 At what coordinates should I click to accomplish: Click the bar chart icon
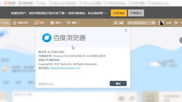(121, 23)
